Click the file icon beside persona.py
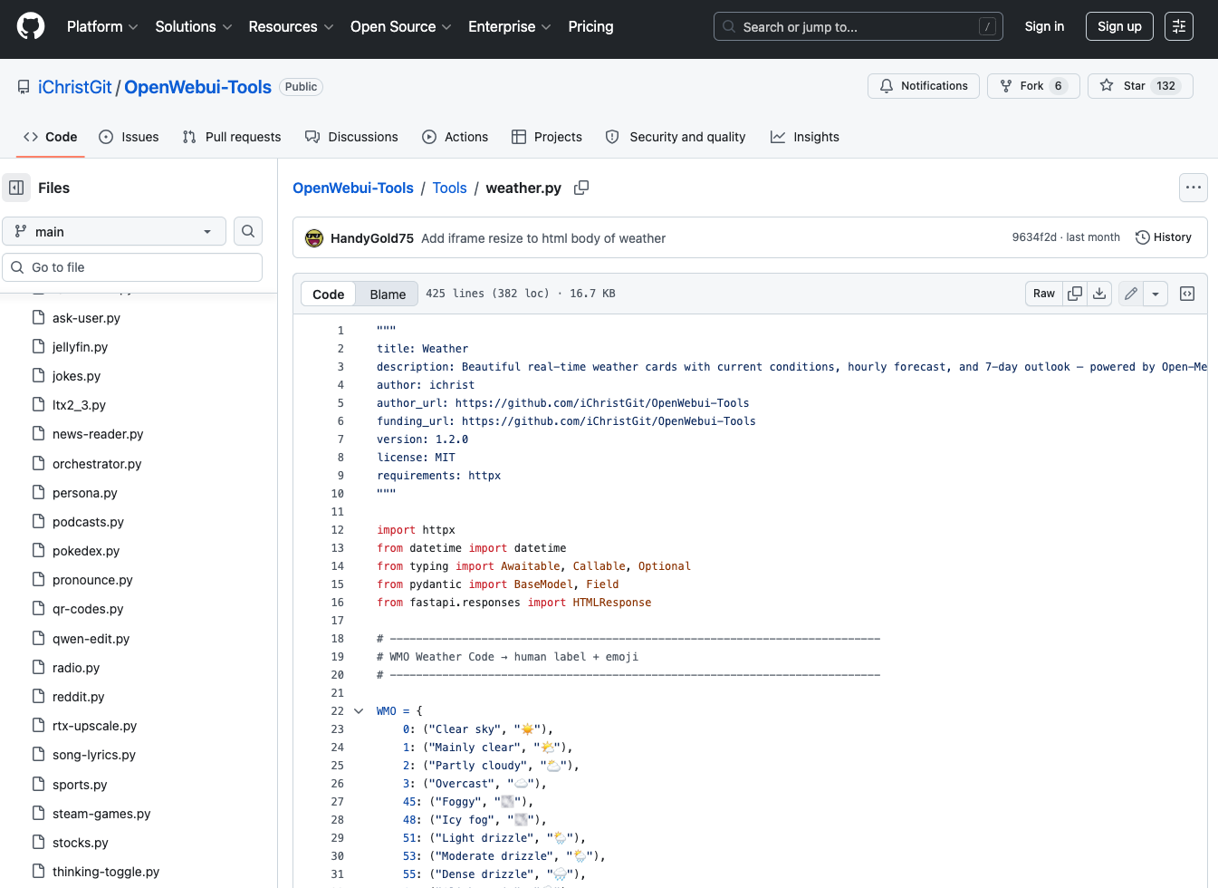The image size is (1218, 888). 38,493
